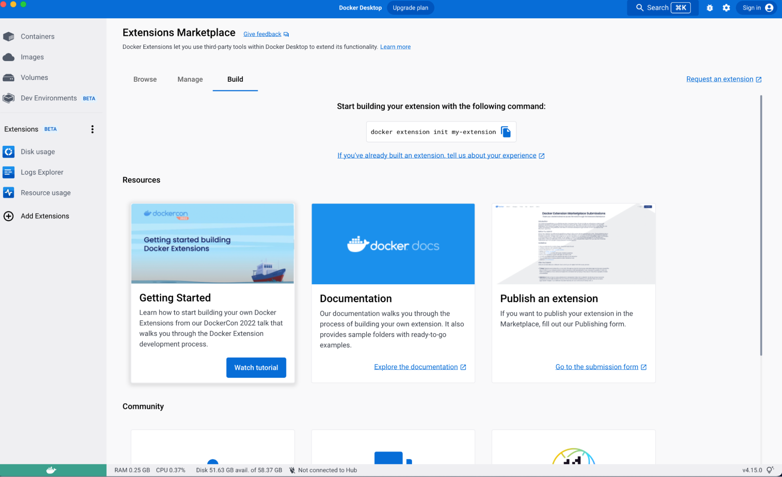Switch to the Browse tab
Image resolution: width=782 pixels, height=477 pixels.
145,79
